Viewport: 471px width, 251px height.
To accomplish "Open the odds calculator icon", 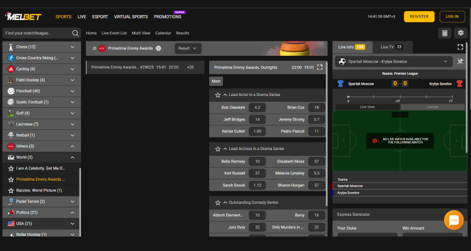I will pyautogui.click(x=445, y=33).
